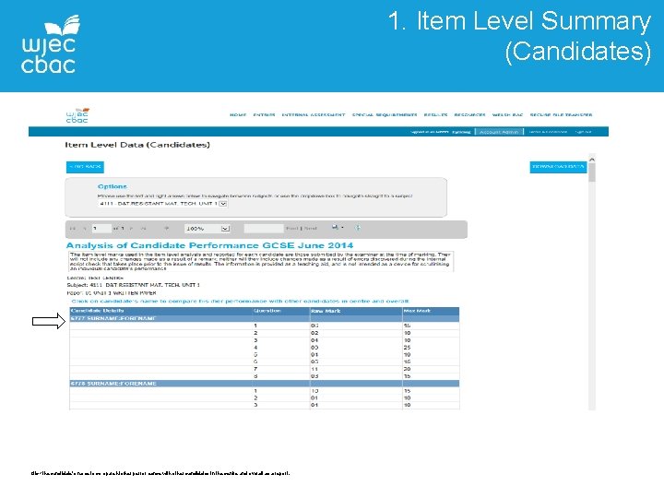Click the report refresh icon

click(358, 228)
